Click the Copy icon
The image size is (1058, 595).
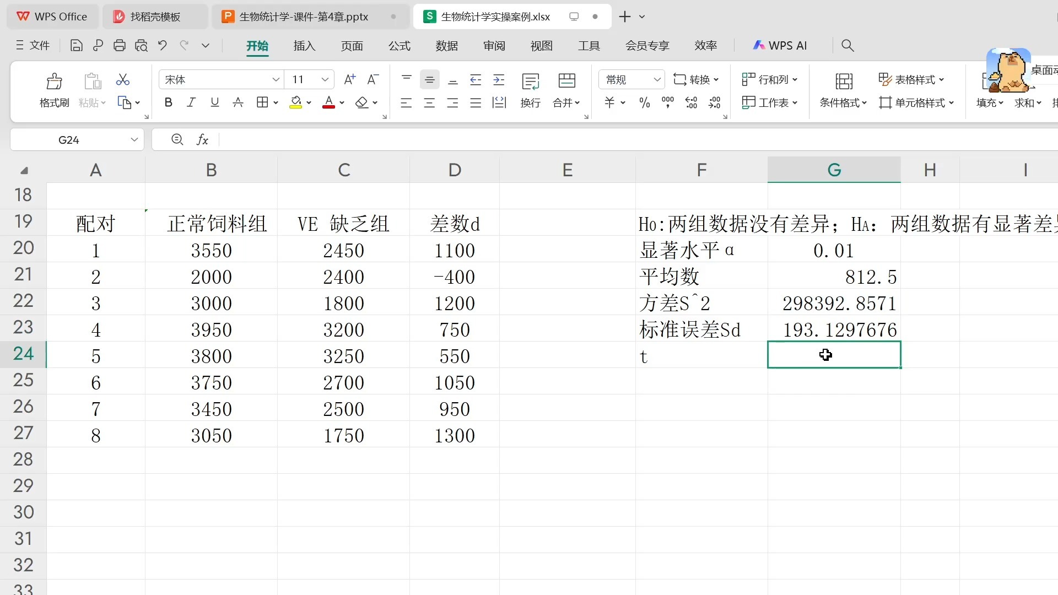point(125,102)
